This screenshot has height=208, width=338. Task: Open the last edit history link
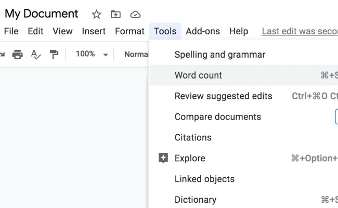tap(300, 31)
